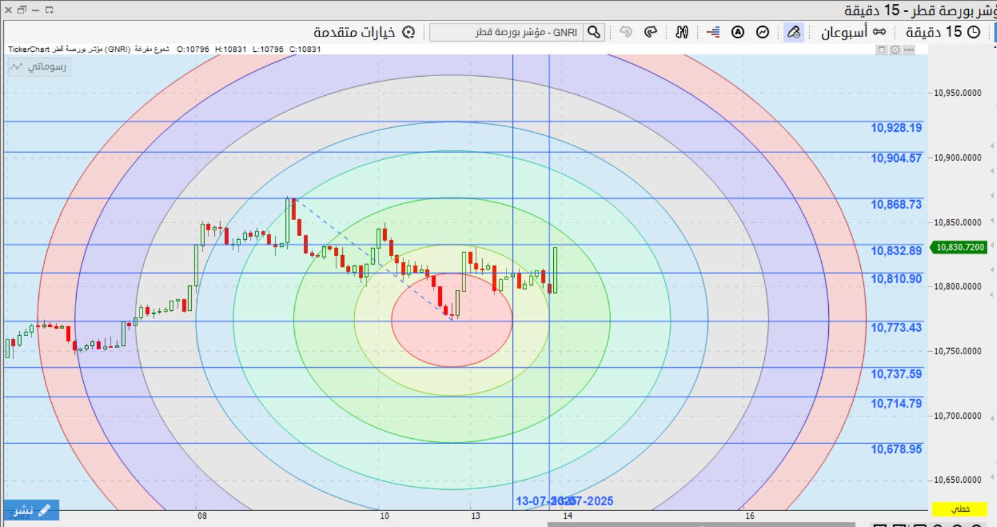This screenshot has width=997, height=527.
Task: Select the 10,773.43 Fibonacci level label
Action: [x=896, y=327]
